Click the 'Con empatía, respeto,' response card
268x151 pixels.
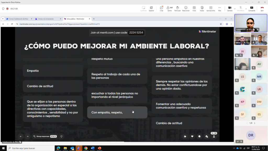[x=117, y=112]
